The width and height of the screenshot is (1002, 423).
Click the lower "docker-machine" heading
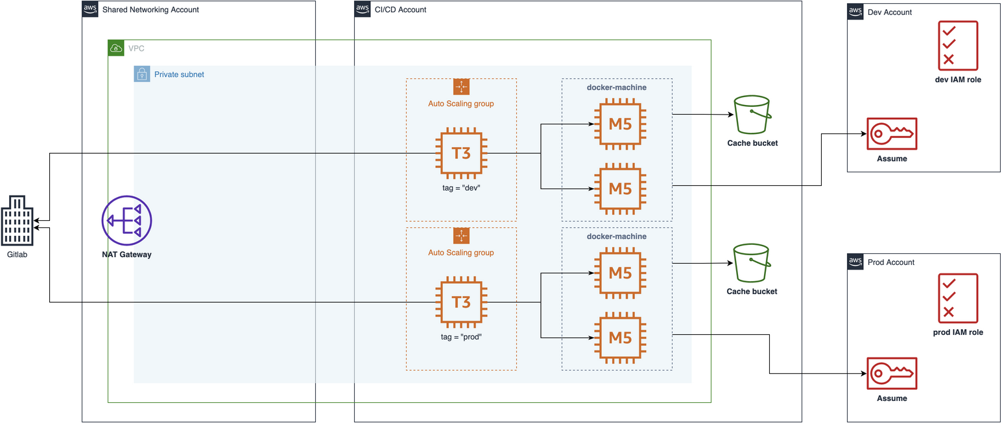617,236
